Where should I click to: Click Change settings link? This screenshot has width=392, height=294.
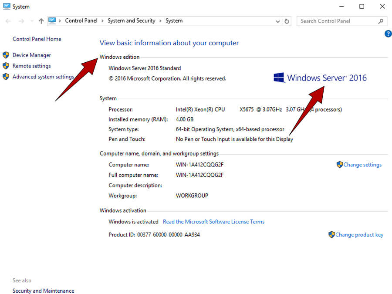tap(362, 165)
